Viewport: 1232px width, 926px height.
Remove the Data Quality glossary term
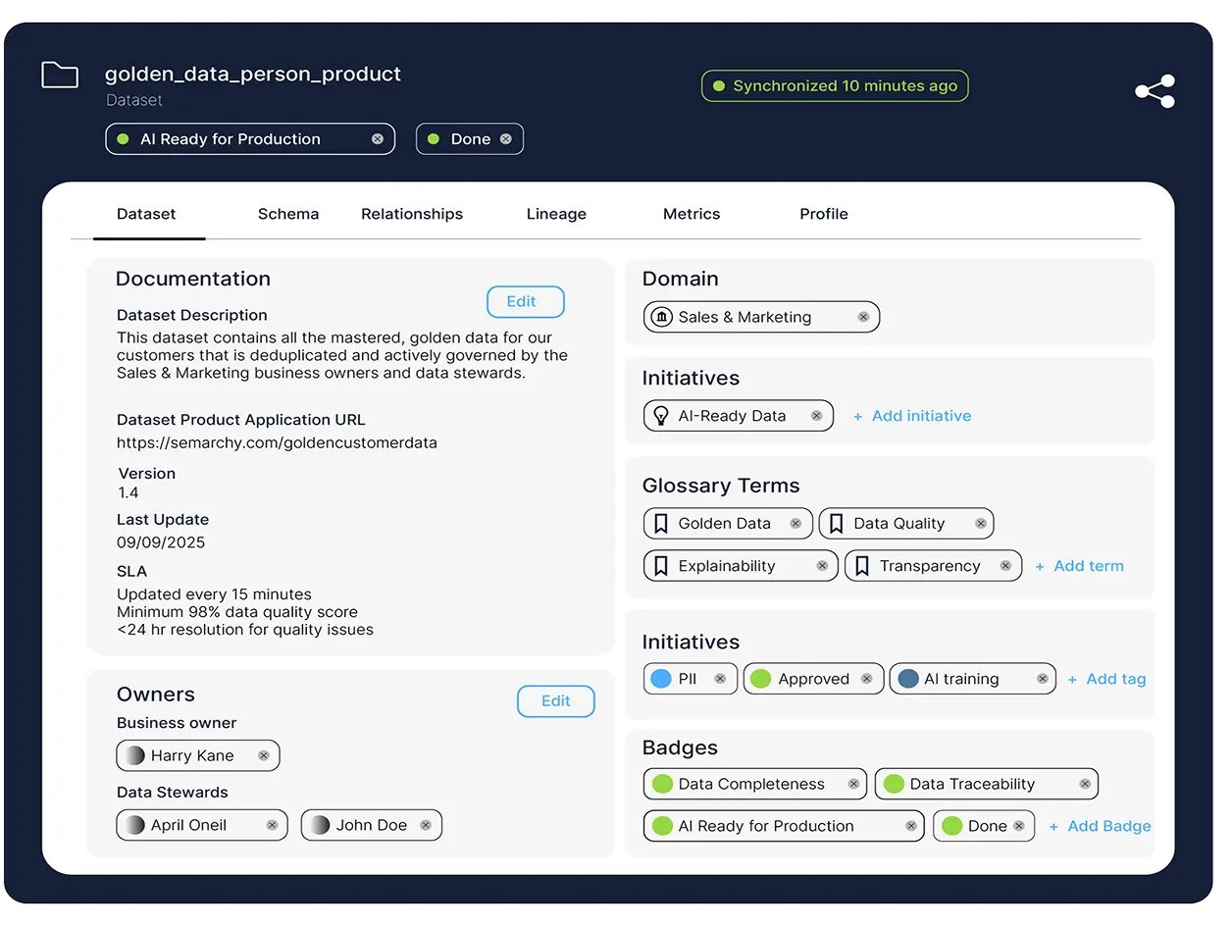[x=981, y=524]
